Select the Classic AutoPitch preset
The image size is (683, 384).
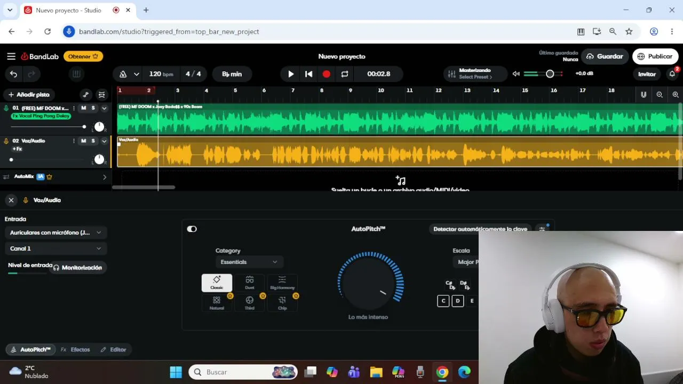coord(217,283)
